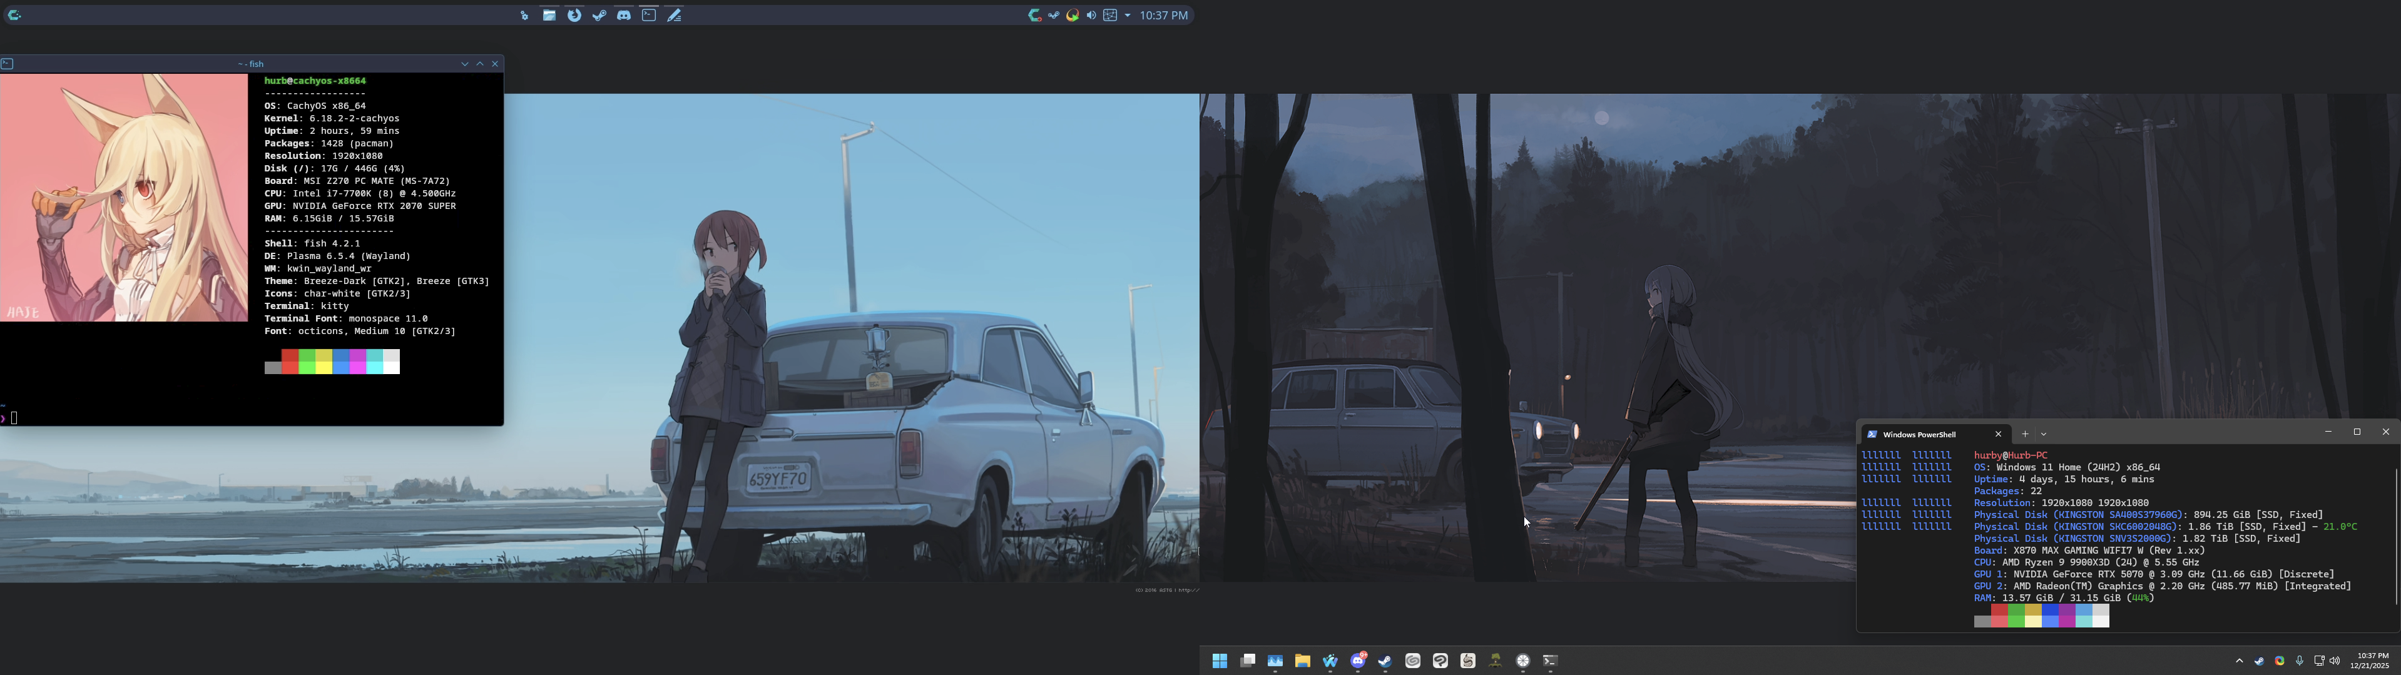The width and height of the screenshot is (2401, 675).
Task: Click the 'hurb@cachyos-x8664' heading in fish terminal
Action: [315, 81]
